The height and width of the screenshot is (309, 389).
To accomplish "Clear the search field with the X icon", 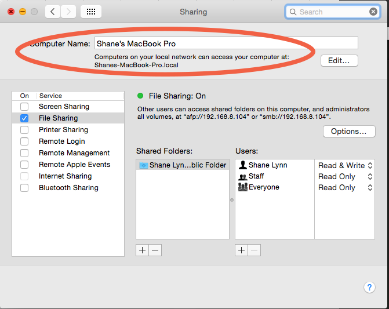I will tap(373, 12).
